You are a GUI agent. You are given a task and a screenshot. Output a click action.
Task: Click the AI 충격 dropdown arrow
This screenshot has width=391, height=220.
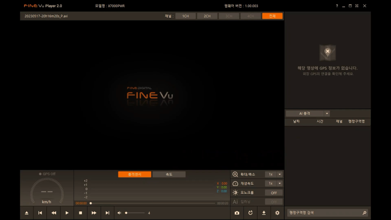click(327, 113)
